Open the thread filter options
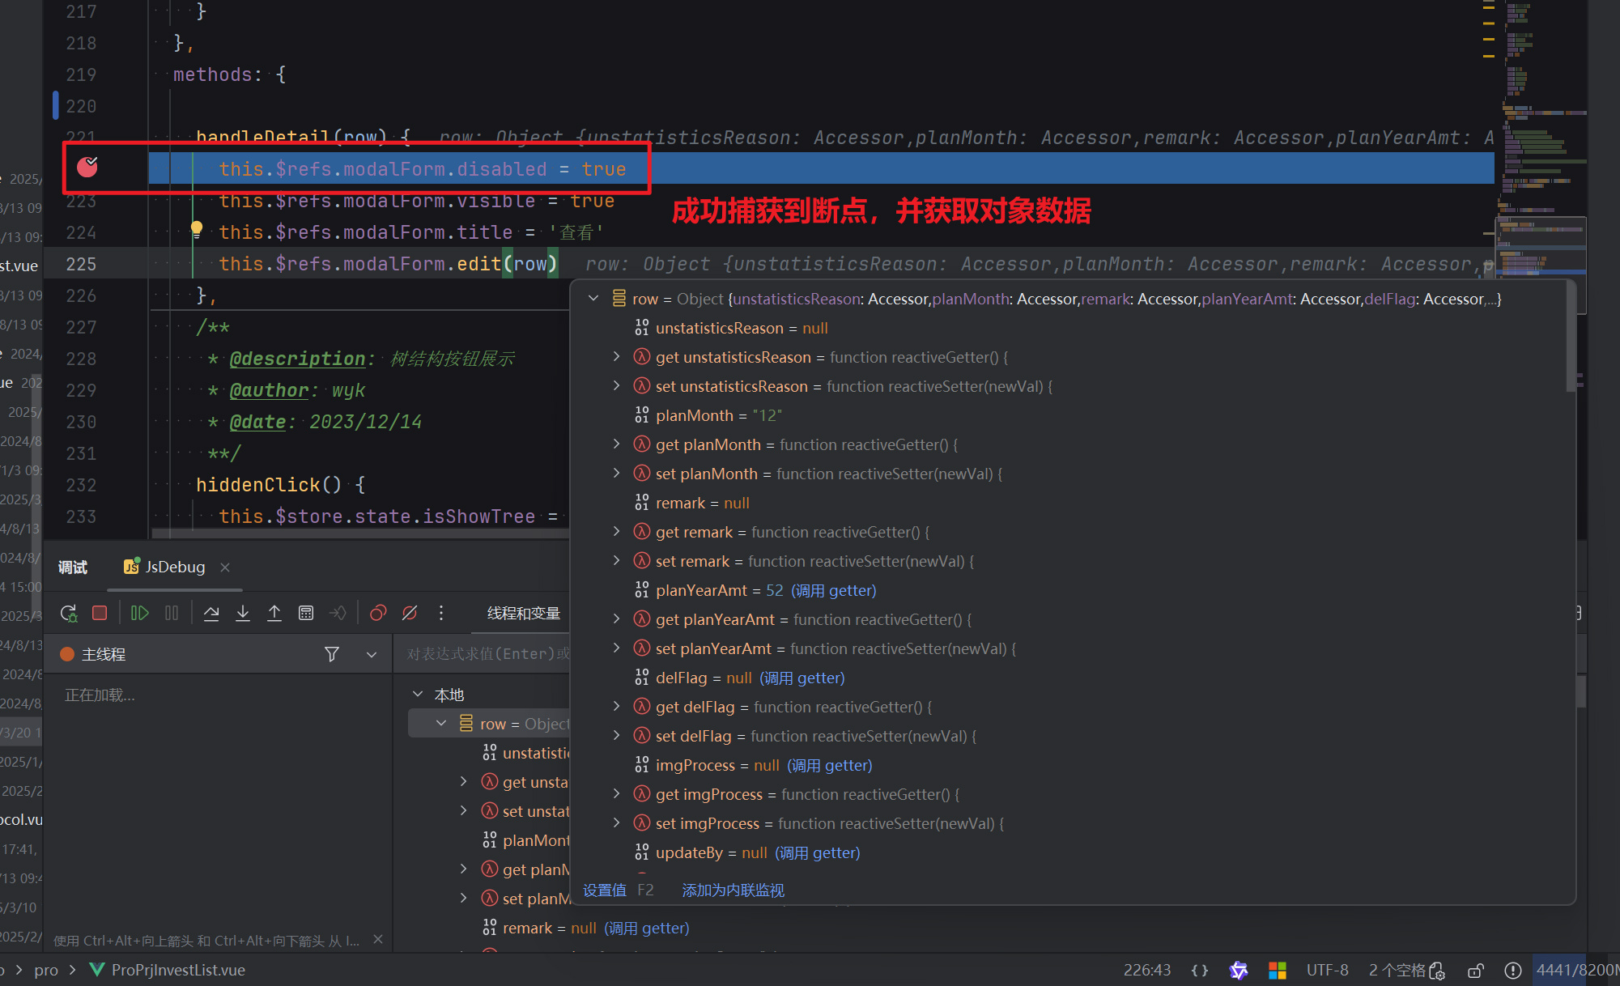The image size is (1620, 986). [332, 654]
